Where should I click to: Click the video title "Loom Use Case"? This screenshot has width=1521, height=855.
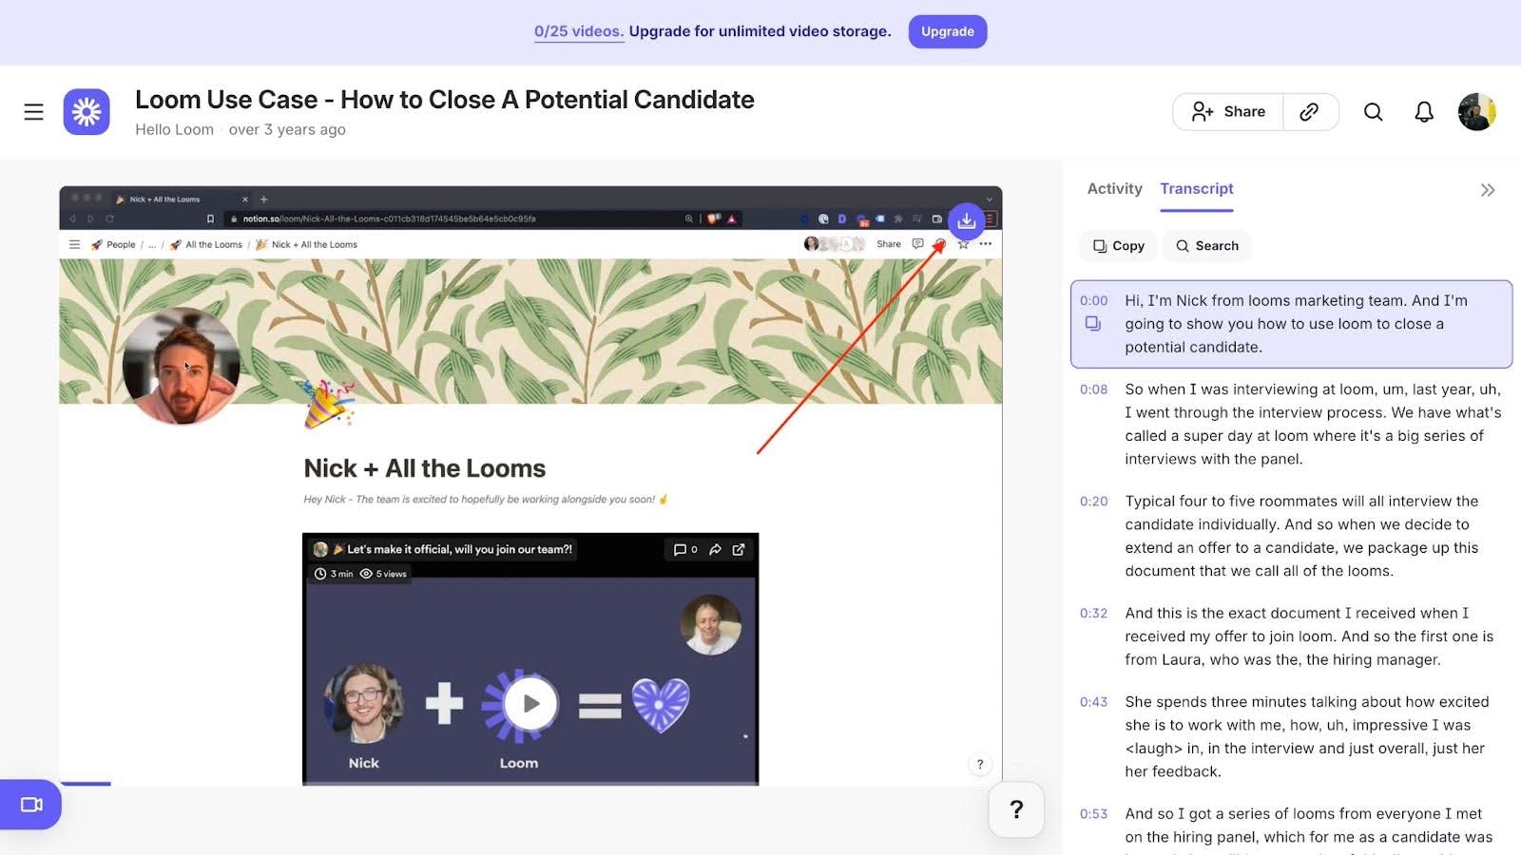click(x=445, y=100)
